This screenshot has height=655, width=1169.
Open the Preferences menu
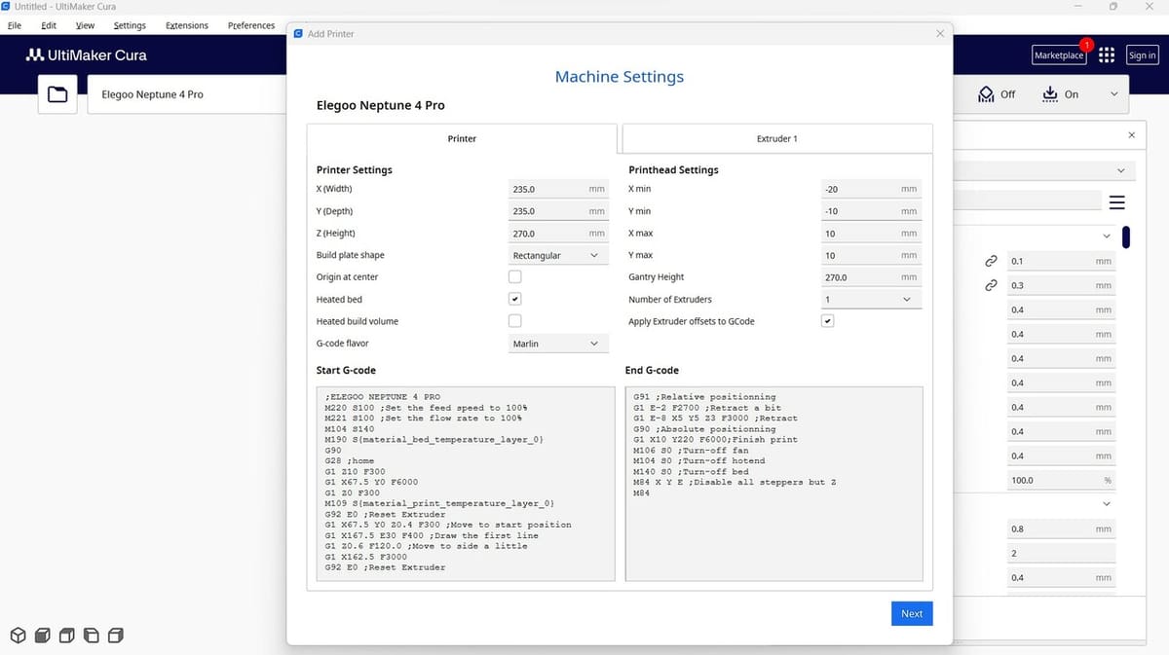(x=251, y=25)
